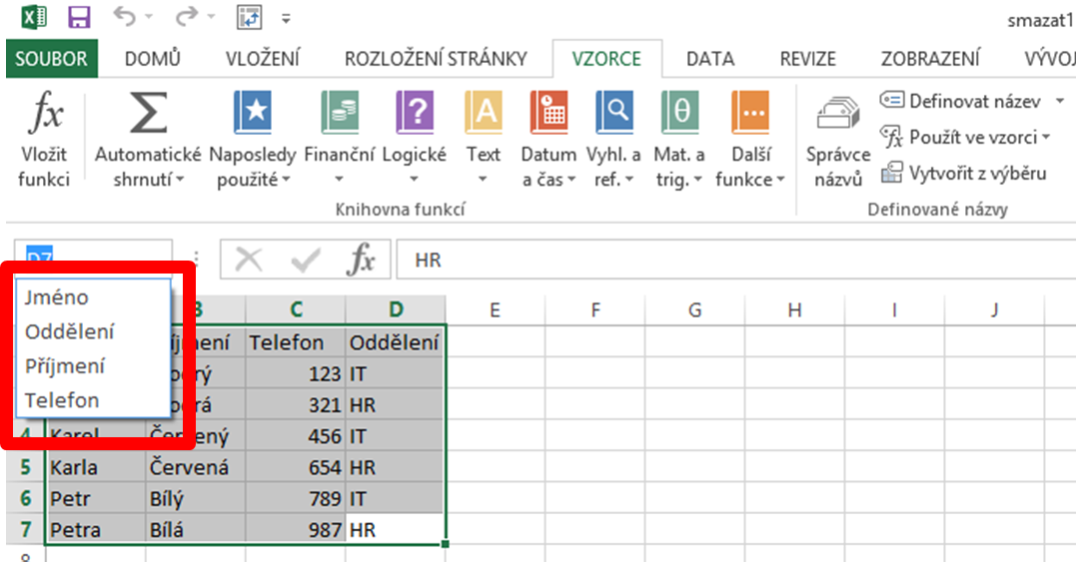Click the cell containing Bílá

[196, 530]
